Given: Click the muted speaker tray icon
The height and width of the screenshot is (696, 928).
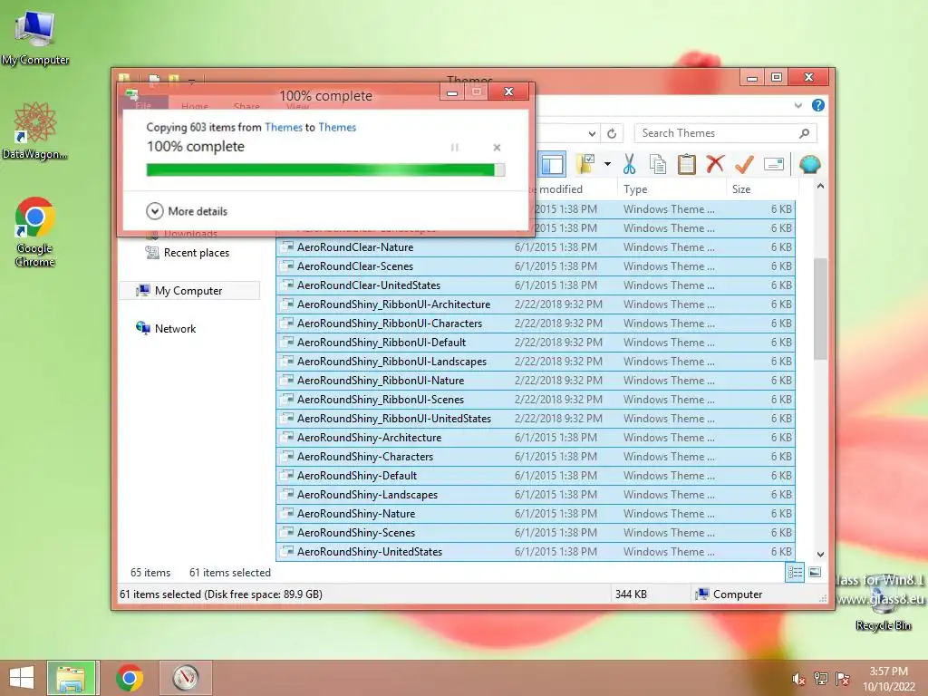Looking at the screenshot, I should (798, 679).
